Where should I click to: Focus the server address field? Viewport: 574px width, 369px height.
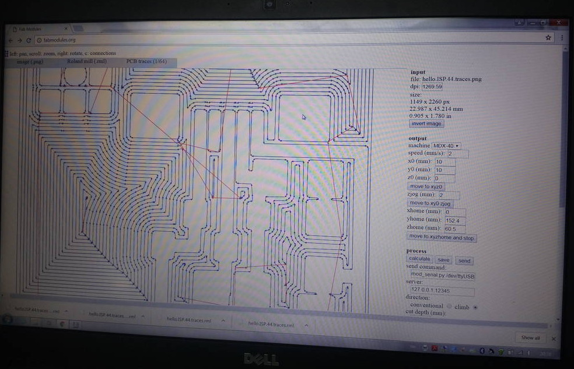pyautogui.click(x=442, y=290)
